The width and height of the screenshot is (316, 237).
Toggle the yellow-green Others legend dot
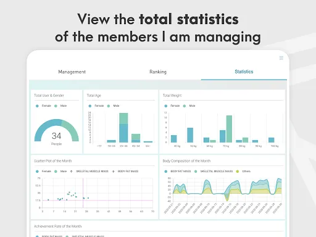238,172
